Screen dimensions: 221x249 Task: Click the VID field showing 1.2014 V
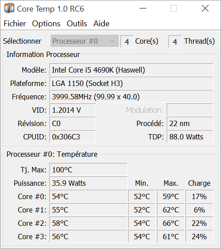click(72, 110)
